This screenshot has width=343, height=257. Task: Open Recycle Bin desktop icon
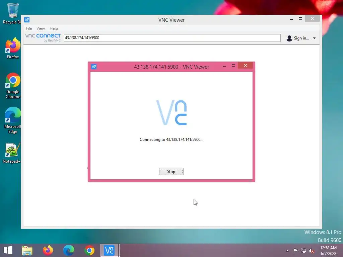(x=12, y=13)
